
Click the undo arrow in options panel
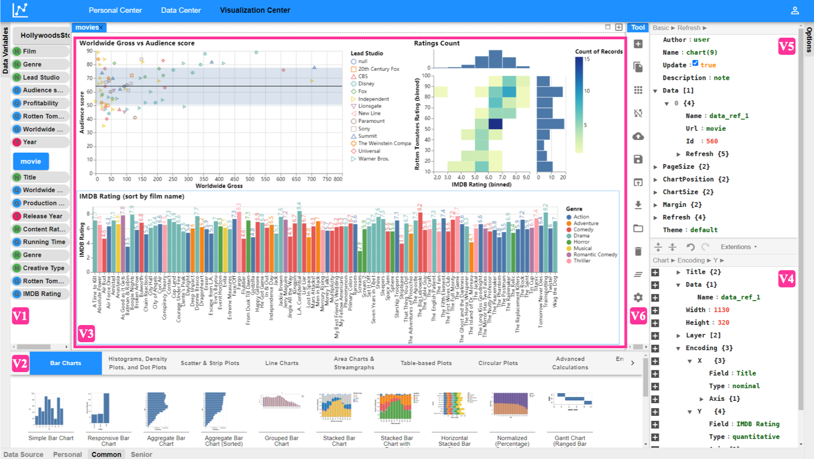coord(690,247)
